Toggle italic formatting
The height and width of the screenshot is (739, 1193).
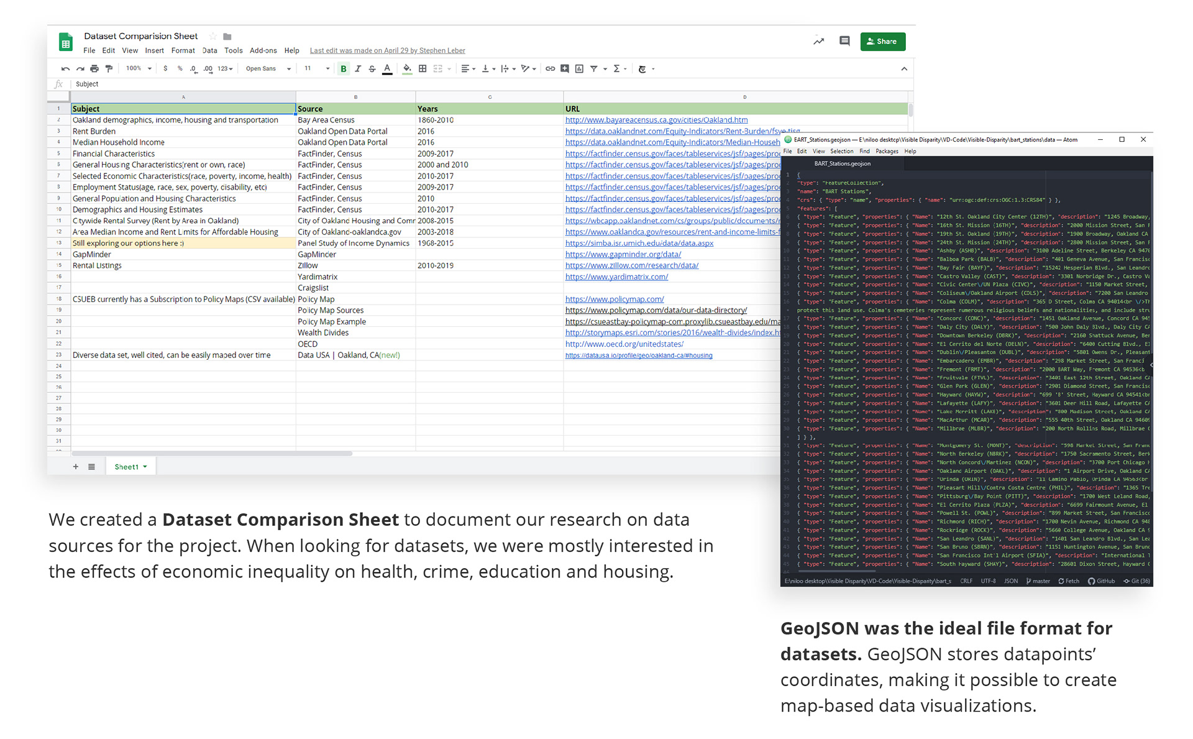(x=358, y=69)
